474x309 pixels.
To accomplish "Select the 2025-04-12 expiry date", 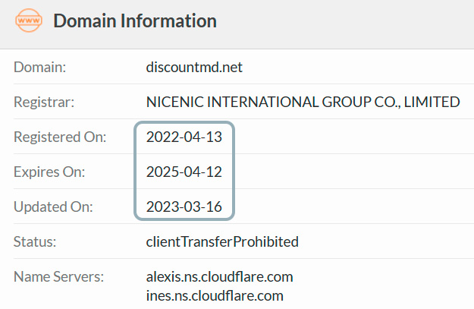I will [184, 172].
